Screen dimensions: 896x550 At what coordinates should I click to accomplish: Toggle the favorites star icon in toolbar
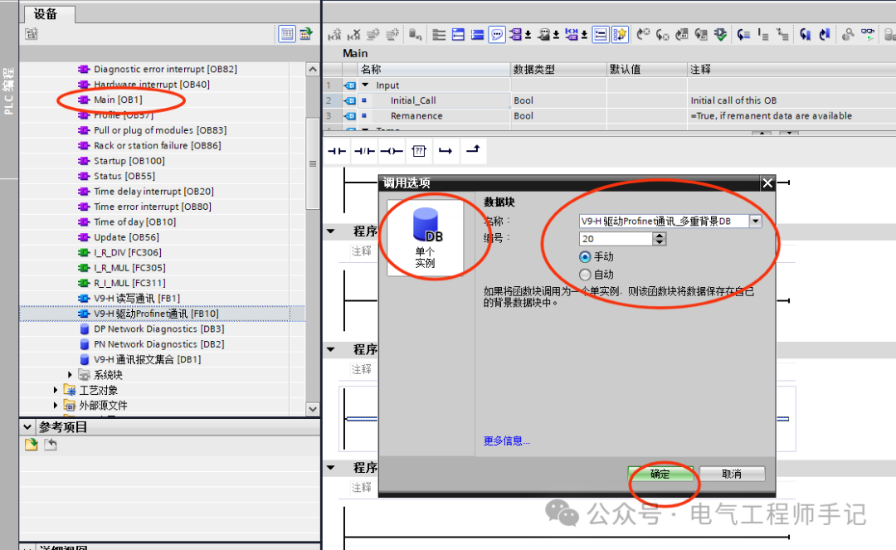(620, 35)
